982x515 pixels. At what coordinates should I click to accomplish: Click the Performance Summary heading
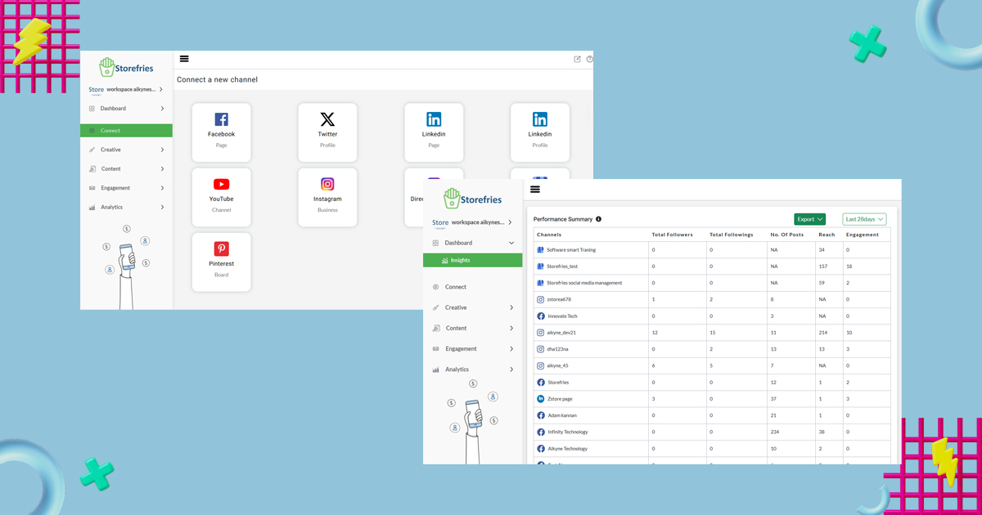562,219
